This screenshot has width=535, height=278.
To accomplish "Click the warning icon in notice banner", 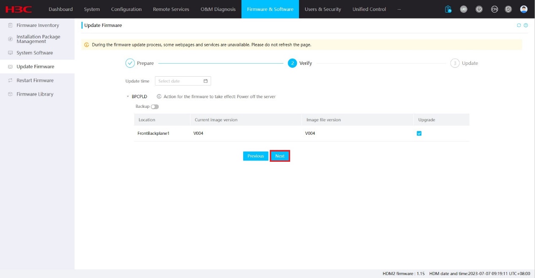I will point(87,45).
